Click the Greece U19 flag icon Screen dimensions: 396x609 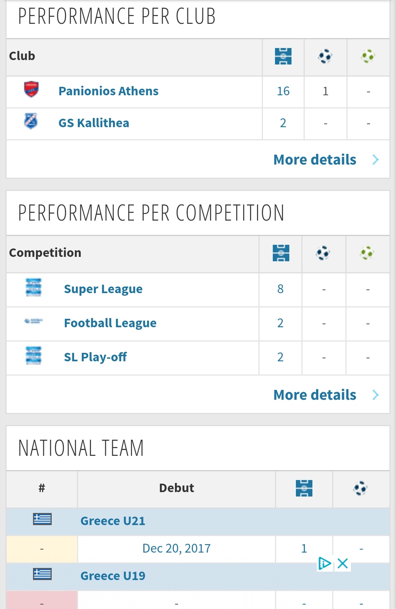[x=42, y=574]
